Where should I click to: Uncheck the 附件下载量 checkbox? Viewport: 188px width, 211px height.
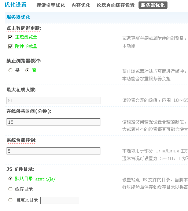coord(10,47)
